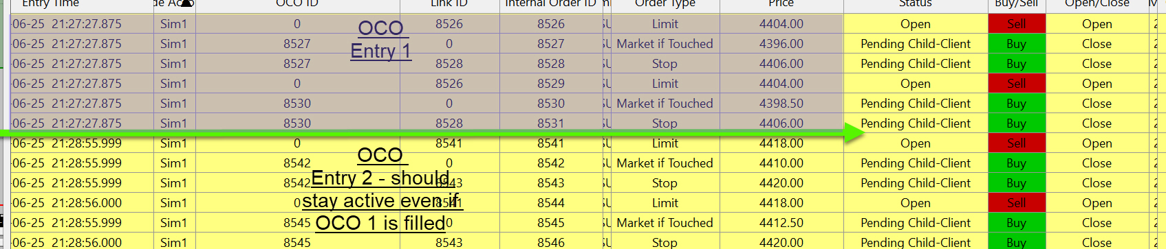
Task: Click the Internal Order ID cell 8544
Action: click(551, 203)
